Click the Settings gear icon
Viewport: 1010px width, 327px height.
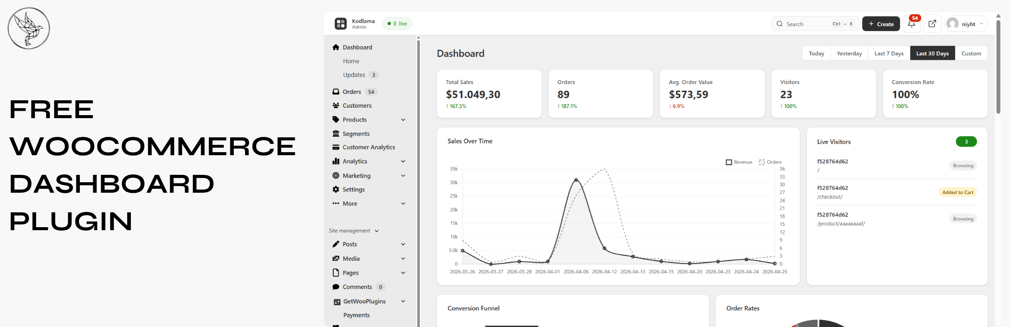tap(336, 189)
